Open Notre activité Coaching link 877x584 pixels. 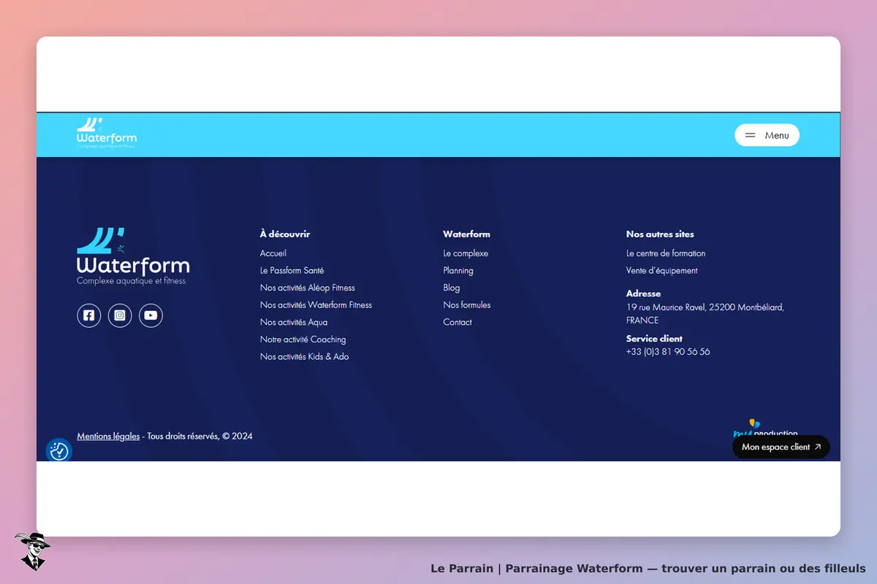[x=303, y=339]
